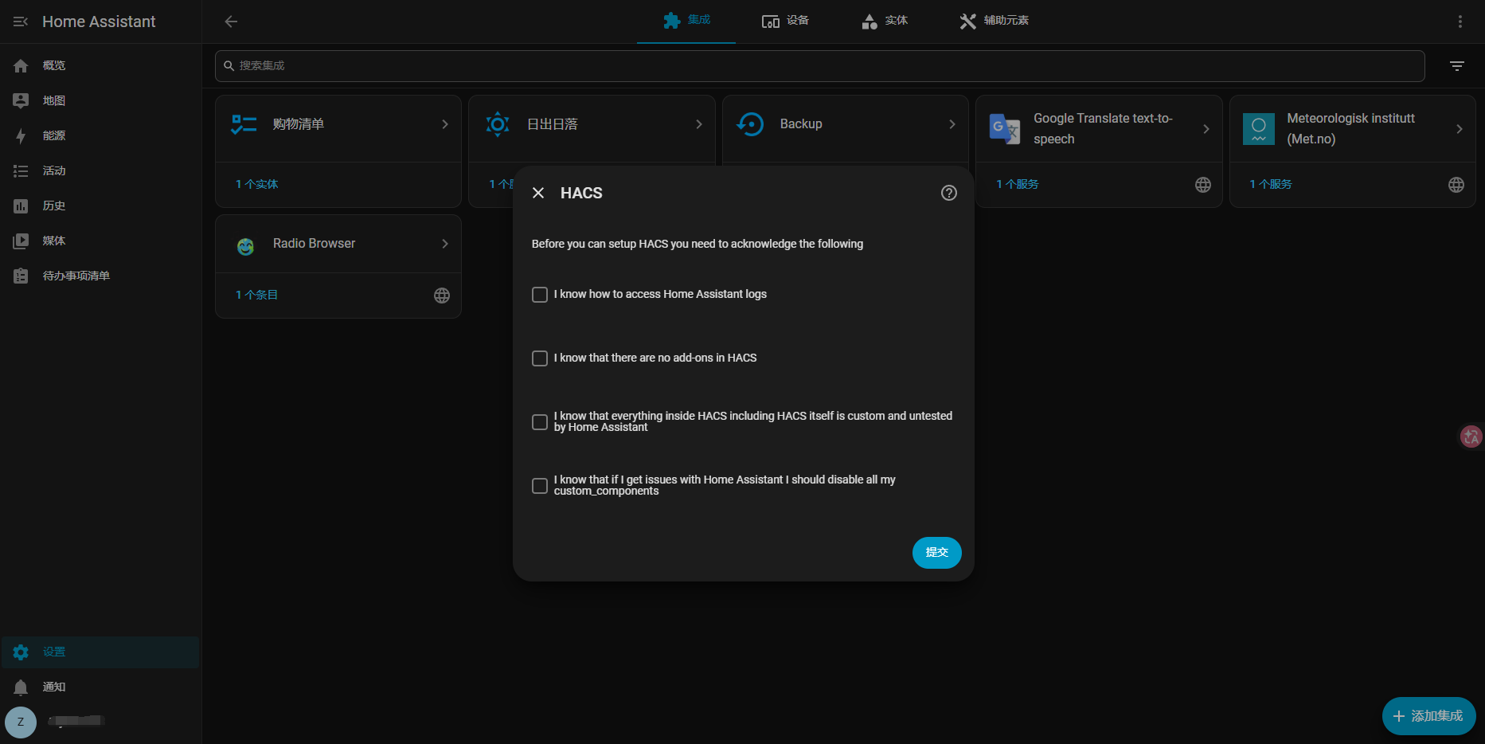Open 待办事项清单 in the sidebar
Image resolution: width=1485 pixels, height=744 pixels.
click(x=100, y=276)
